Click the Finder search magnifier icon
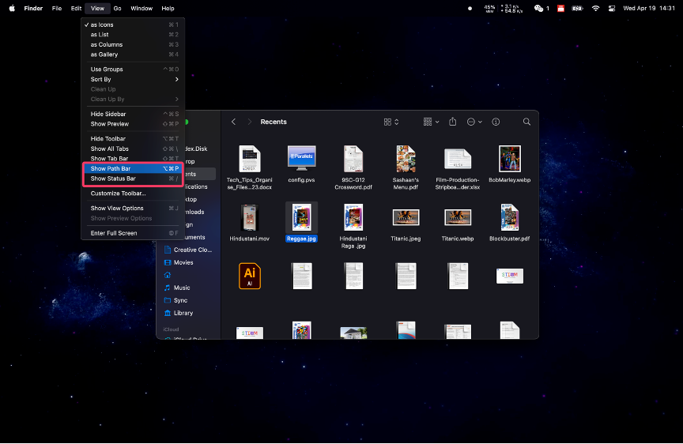 click(x=526, y=122)
